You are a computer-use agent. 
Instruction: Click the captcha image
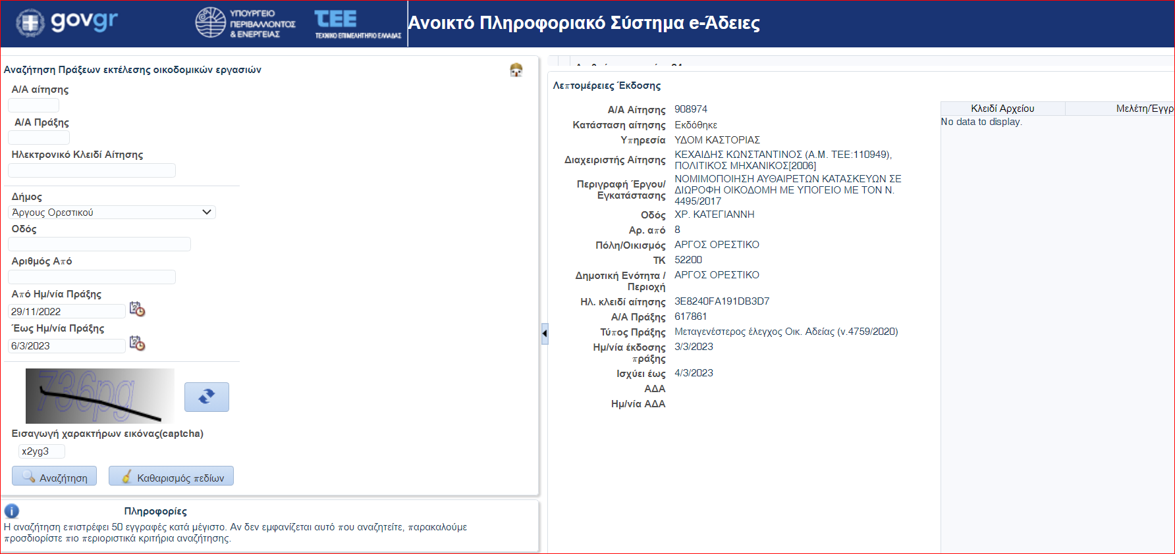(100, 395)
